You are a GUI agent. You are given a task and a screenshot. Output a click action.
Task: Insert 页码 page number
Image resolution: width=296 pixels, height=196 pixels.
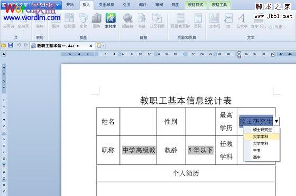[198, 21]
